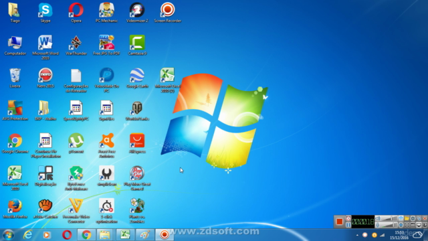The image size is (428, 241).
Task: Show hidden system tray icons
Action: 357,235
